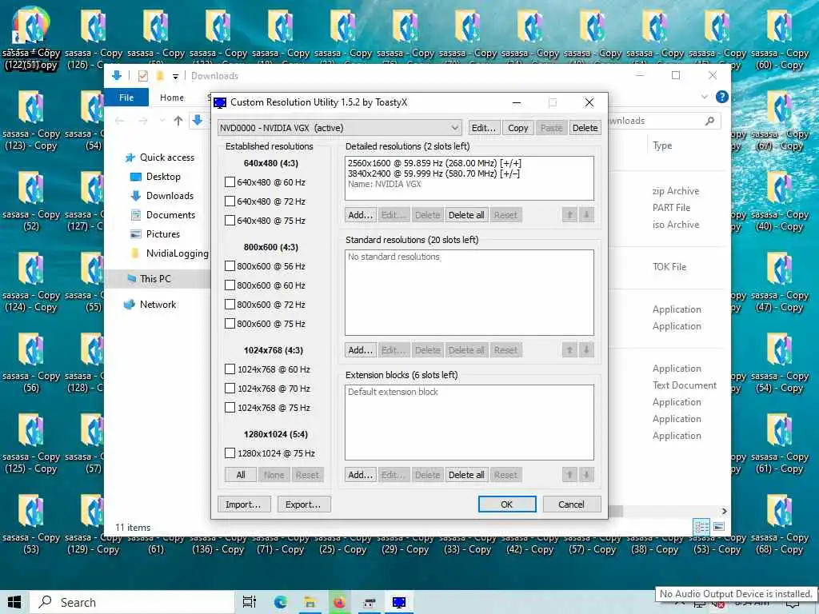The height and width of the screenshot is (614, 819).
Task: Click inside the Standard resolutions list box
Action: (469, 293)
